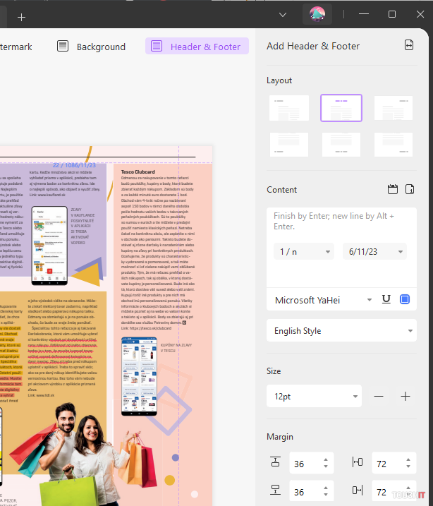Toggle underline formatting for header text
Image resolution: width=433 pixels, height=506 pixels.
pos(386,299)
